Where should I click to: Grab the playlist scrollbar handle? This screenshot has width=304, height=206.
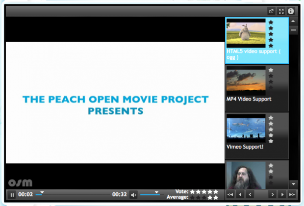point(294,30)
